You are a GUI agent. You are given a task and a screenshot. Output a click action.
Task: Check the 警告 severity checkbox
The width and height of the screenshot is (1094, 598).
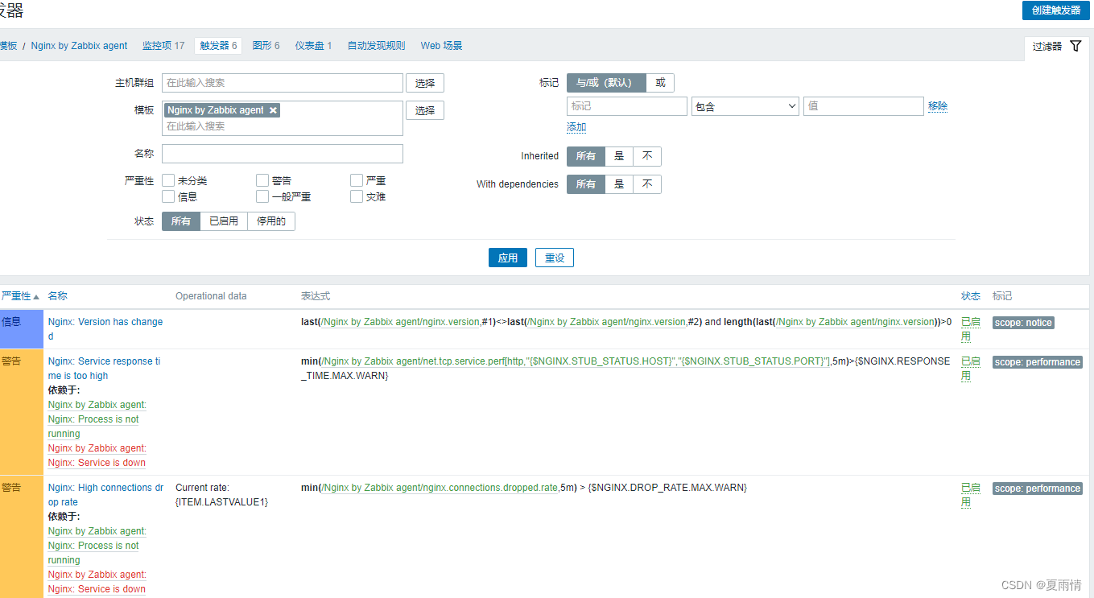click(262, 180)
